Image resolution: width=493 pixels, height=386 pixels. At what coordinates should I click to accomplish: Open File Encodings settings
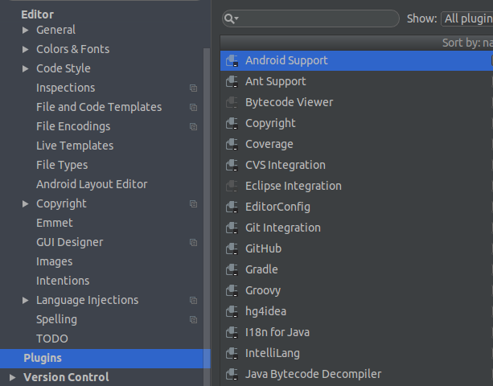[x=73, y=127]
